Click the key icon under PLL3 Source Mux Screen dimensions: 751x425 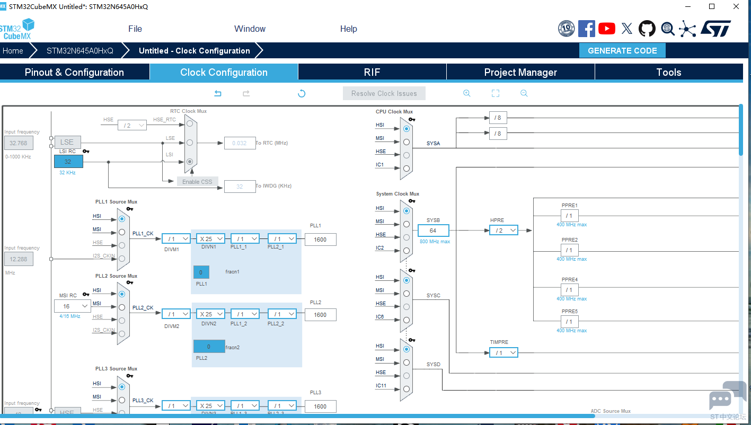pos(130,376)
